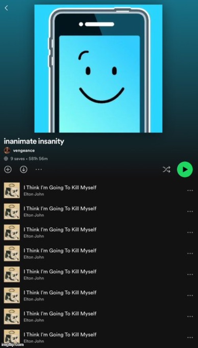
Task: Toggle shuffle play for the playlist
Action: (x=167, y=170)
